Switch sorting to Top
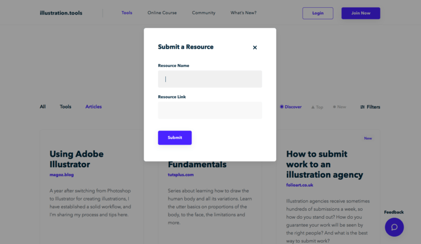421x244 pixels. point(317,107)
